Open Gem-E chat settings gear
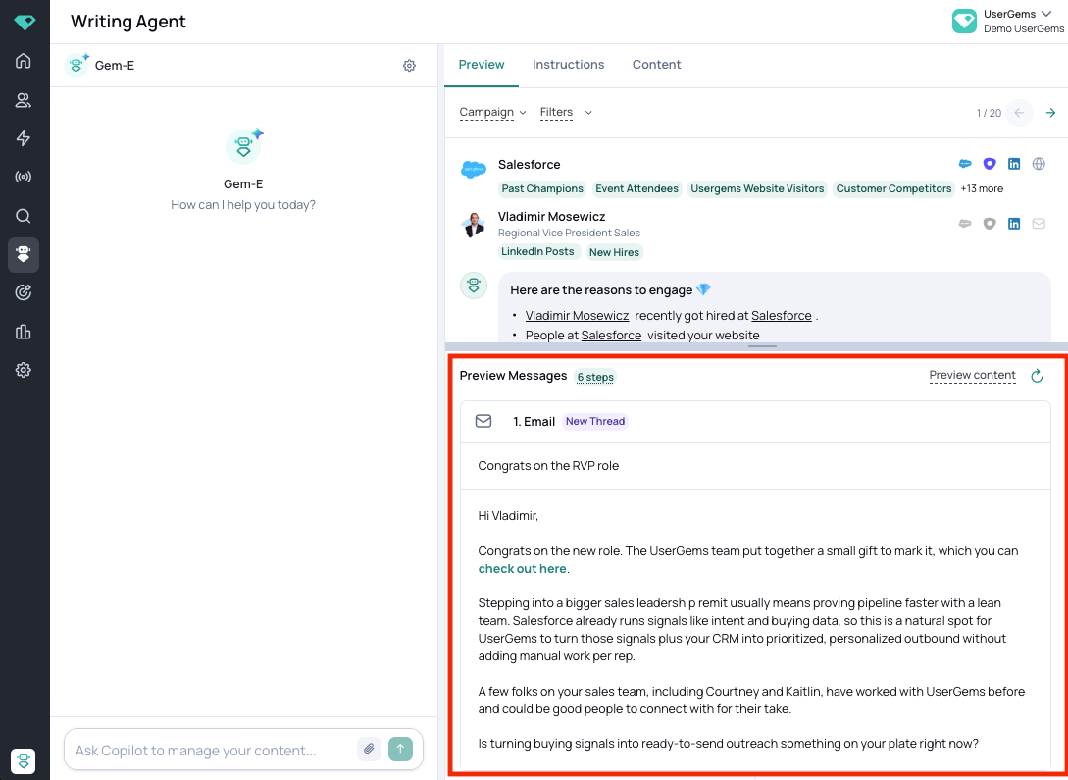Viewport: 1068px width, 780px height. (x=409, y=66)
